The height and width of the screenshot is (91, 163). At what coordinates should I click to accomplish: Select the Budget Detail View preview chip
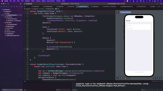click(x=126, y=12)
